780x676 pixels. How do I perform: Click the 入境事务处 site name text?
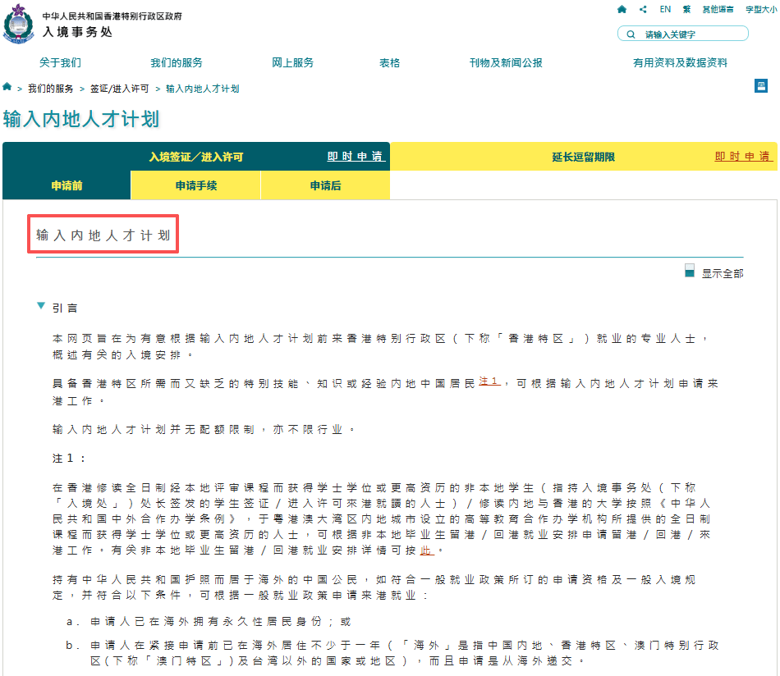pos(78,32)
